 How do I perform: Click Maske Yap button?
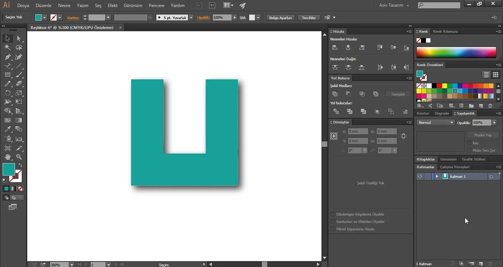(x=483, y=135)
